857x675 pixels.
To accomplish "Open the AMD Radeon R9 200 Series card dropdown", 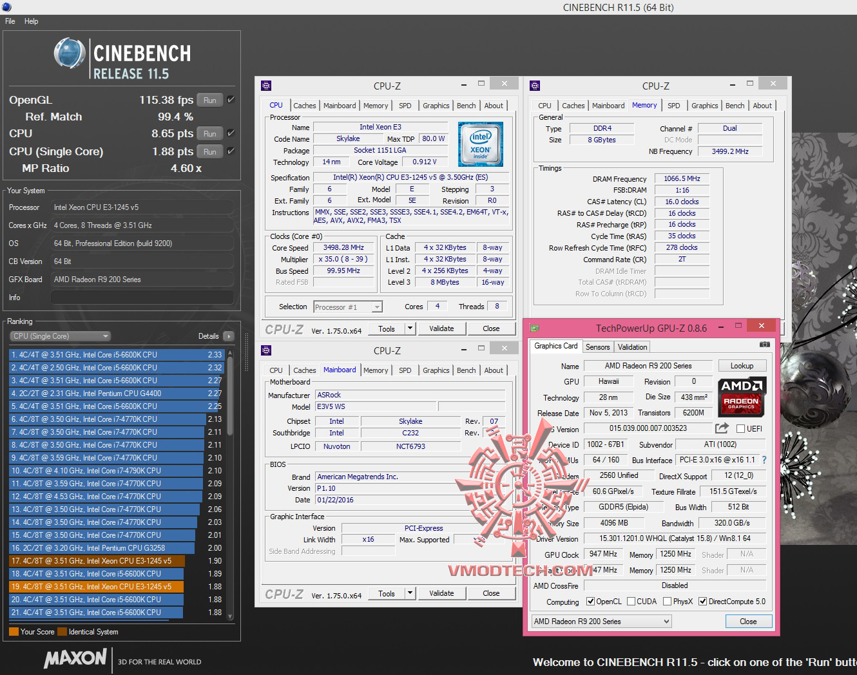I will click(x=602, y=622).
